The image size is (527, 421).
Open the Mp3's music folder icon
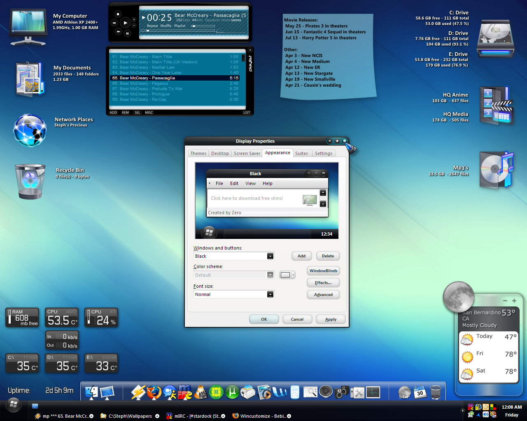tap(497, 170)
